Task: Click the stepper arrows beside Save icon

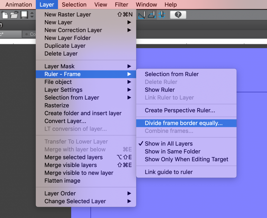Action: [x=32, y=15]
